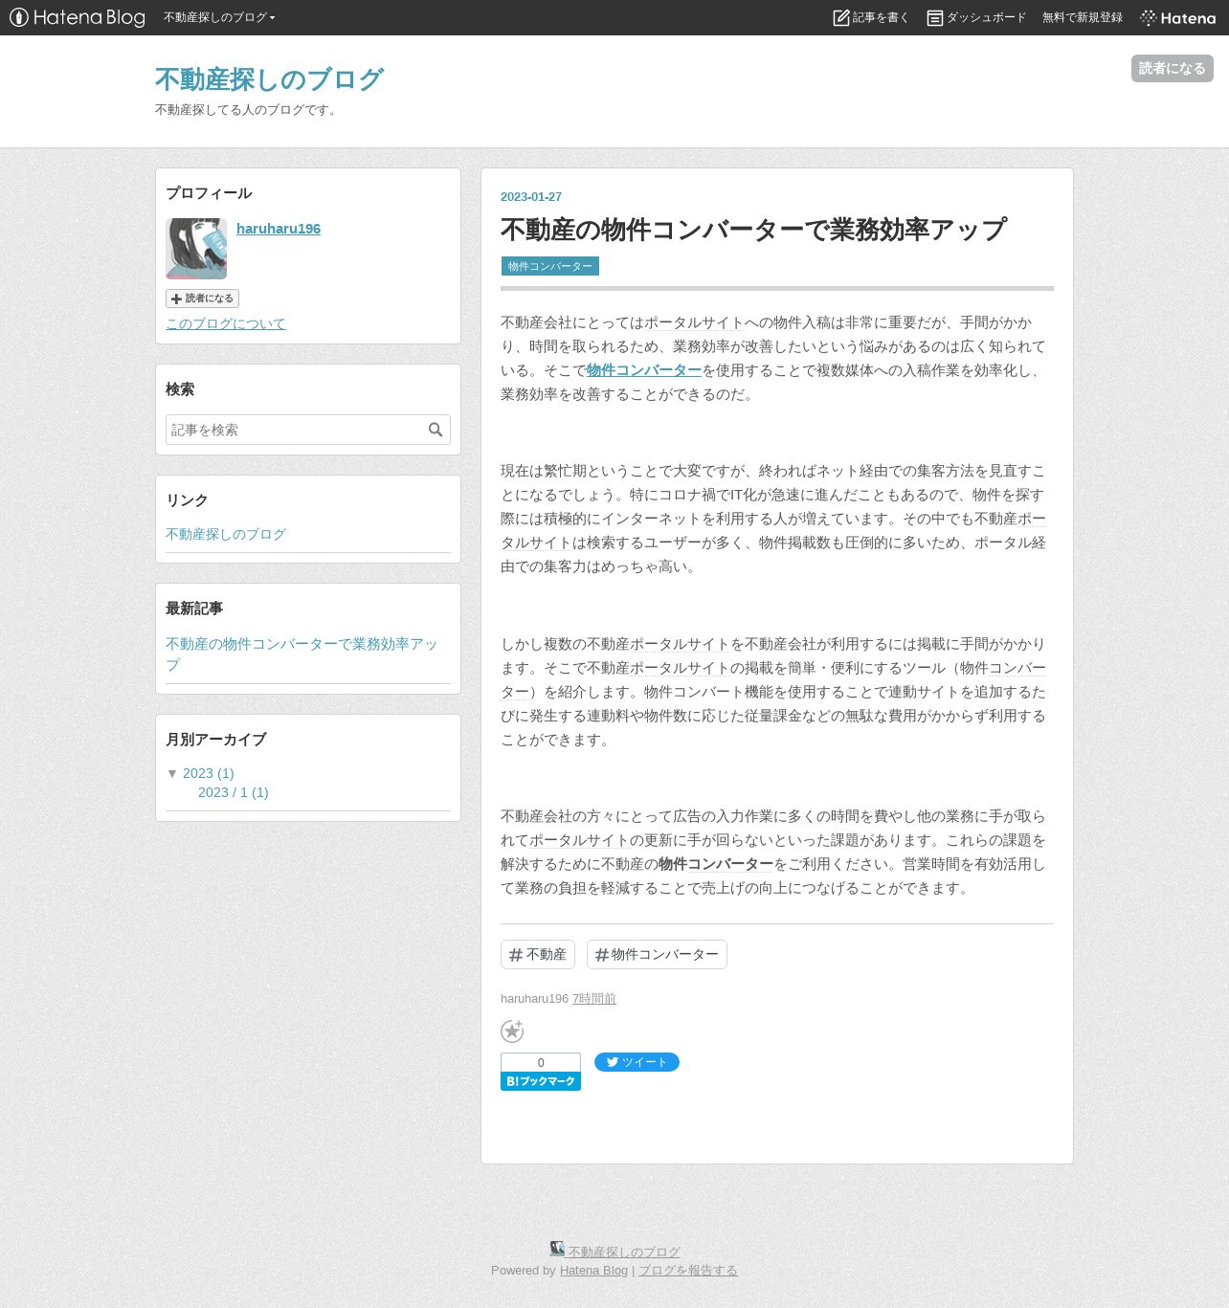The width and height of the screenshot is (1229, 1308).
Task: Open the ポータルサイト keyword link in first paragraph
Action: [694, 322]
